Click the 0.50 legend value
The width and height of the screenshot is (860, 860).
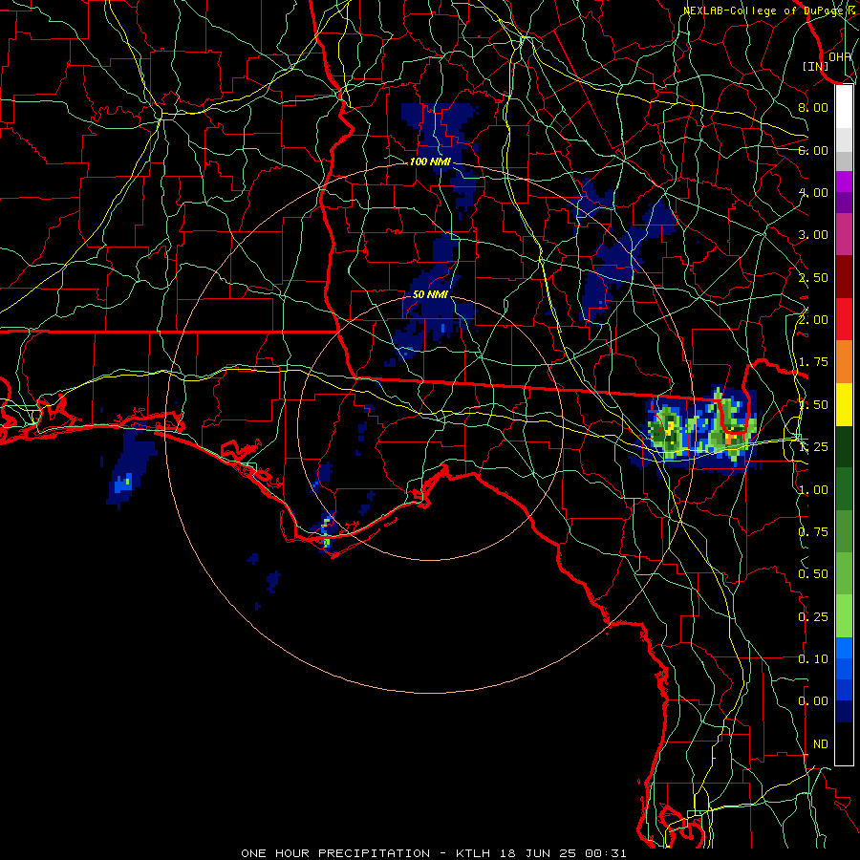(813, 574)
